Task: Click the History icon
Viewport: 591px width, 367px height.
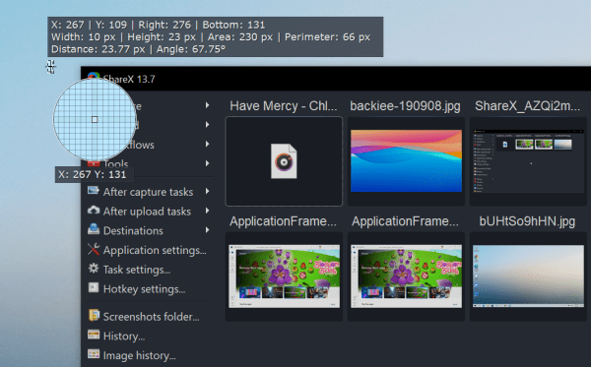Action: pos(94,335)
